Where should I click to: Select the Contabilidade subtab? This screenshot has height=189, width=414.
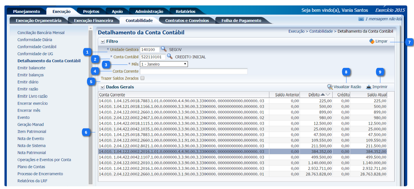click(x=139, y=20)
